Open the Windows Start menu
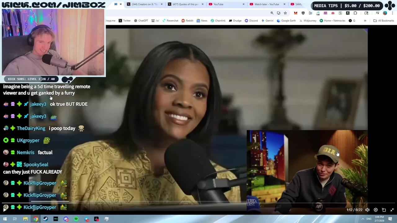This screenshot has height=223, width=397. [5, 219]
